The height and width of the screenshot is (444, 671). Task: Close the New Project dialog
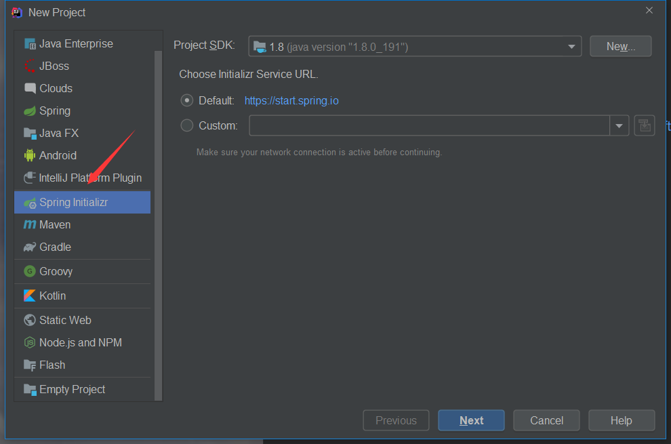tap(649, 10)
